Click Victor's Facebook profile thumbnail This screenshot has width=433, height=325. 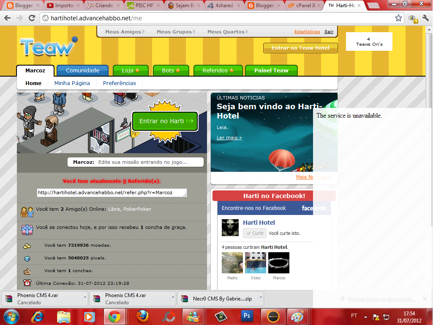click(256, 263)
